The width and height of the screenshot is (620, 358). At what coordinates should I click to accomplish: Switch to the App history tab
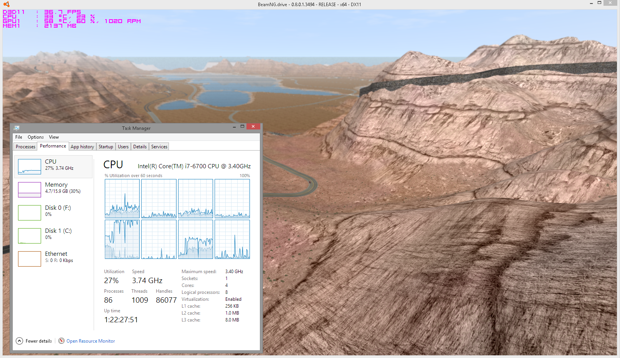[82, 147]
